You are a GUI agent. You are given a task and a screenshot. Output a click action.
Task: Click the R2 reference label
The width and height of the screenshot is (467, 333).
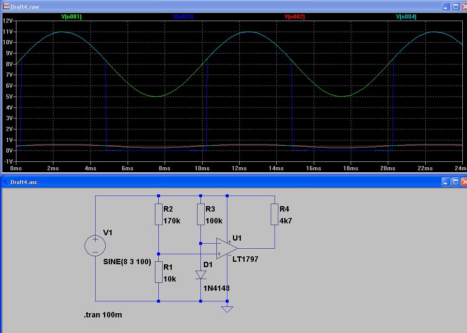click(x=168, y=209)
